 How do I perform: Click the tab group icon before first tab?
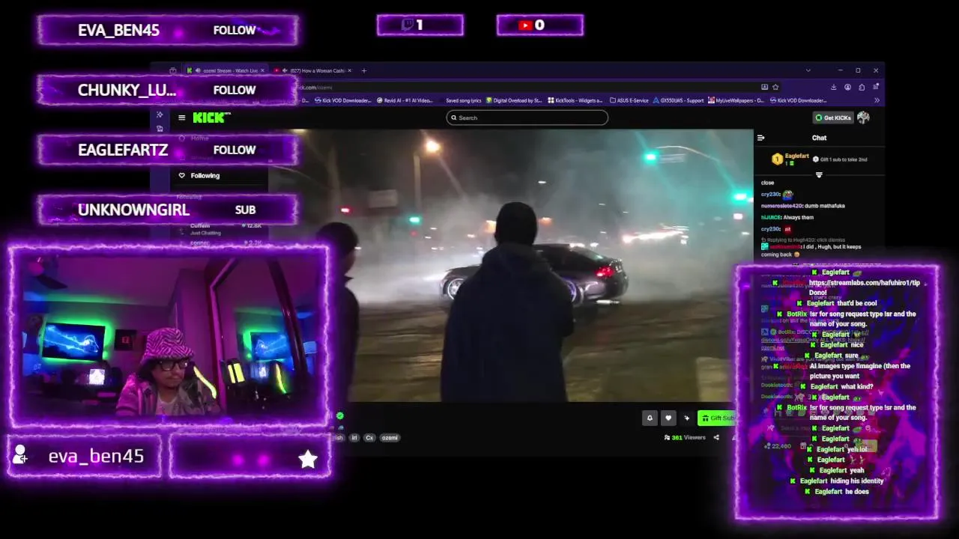[173, 70]
